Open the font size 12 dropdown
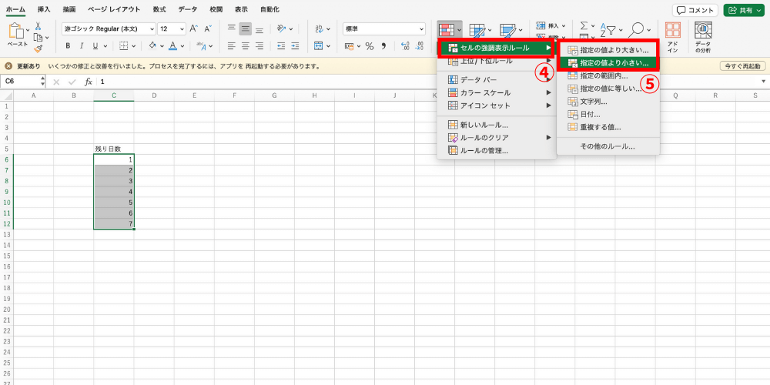 [182, 29]
